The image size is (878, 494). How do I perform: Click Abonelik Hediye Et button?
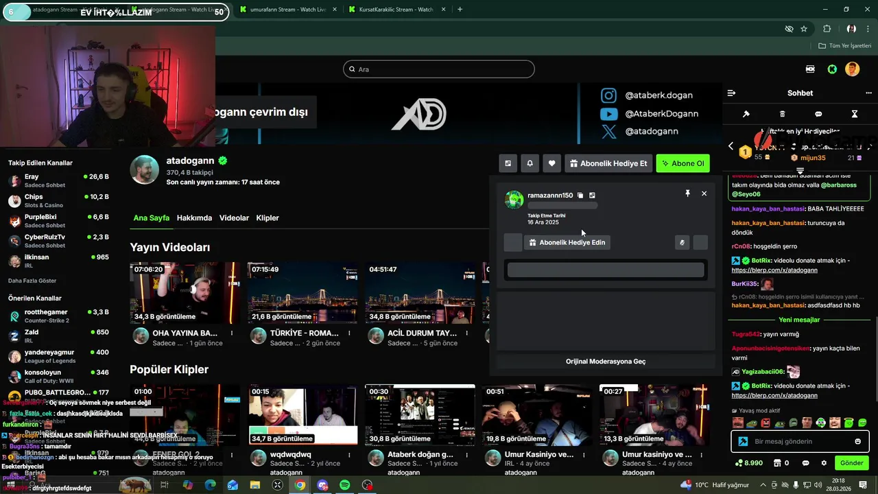608,163
